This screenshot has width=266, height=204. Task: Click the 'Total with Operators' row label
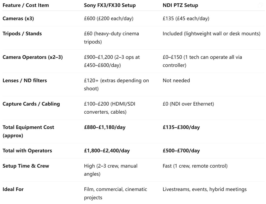[27, 151]
